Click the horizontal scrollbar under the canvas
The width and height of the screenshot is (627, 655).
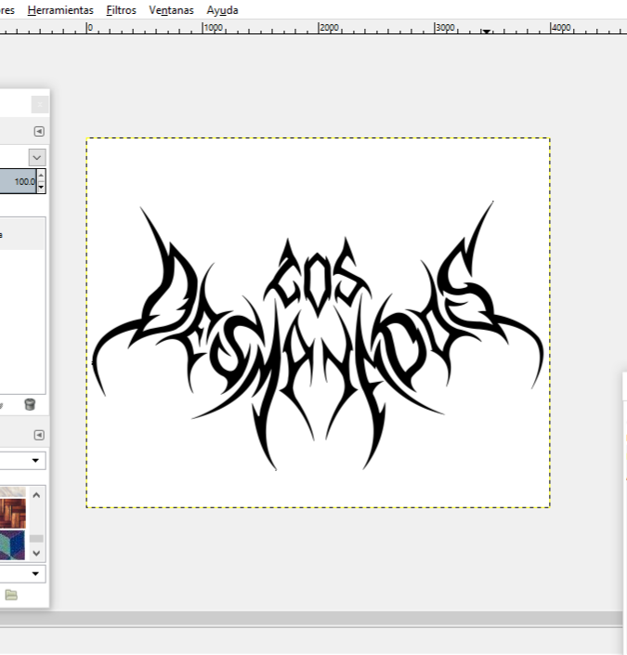coord(311,618)
